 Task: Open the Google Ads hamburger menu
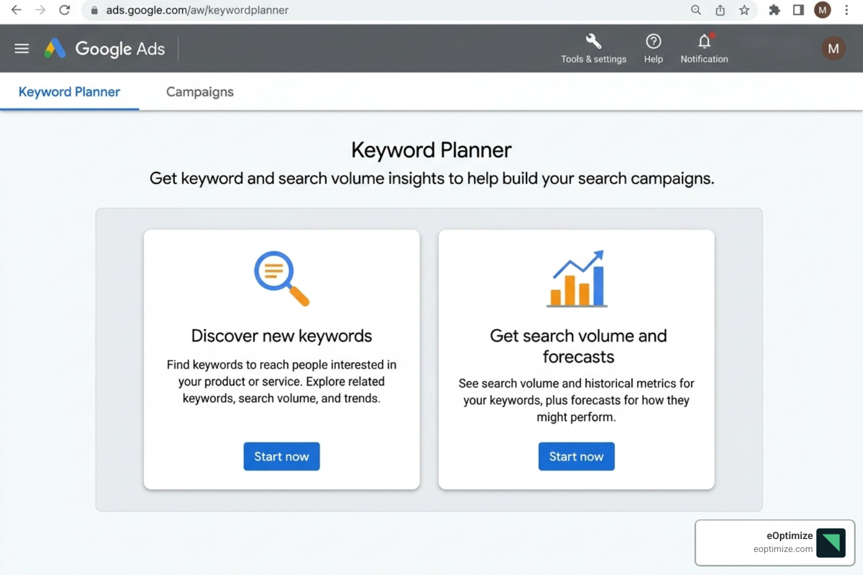(21, 48)
